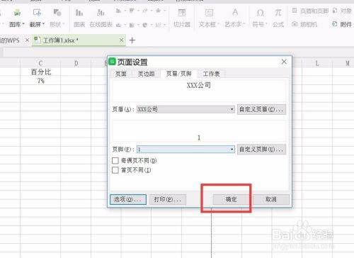This screenshot has width=354, height=258.
Task: Expand the 页脚 footer dropdown
Action: 232,150
